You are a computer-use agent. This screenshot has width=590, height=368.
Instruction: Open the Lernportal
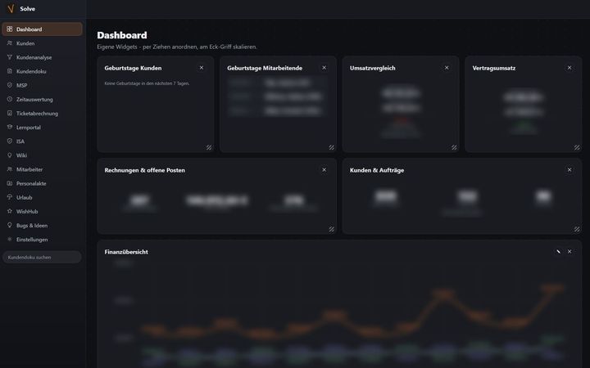click(x=42, y=127)
